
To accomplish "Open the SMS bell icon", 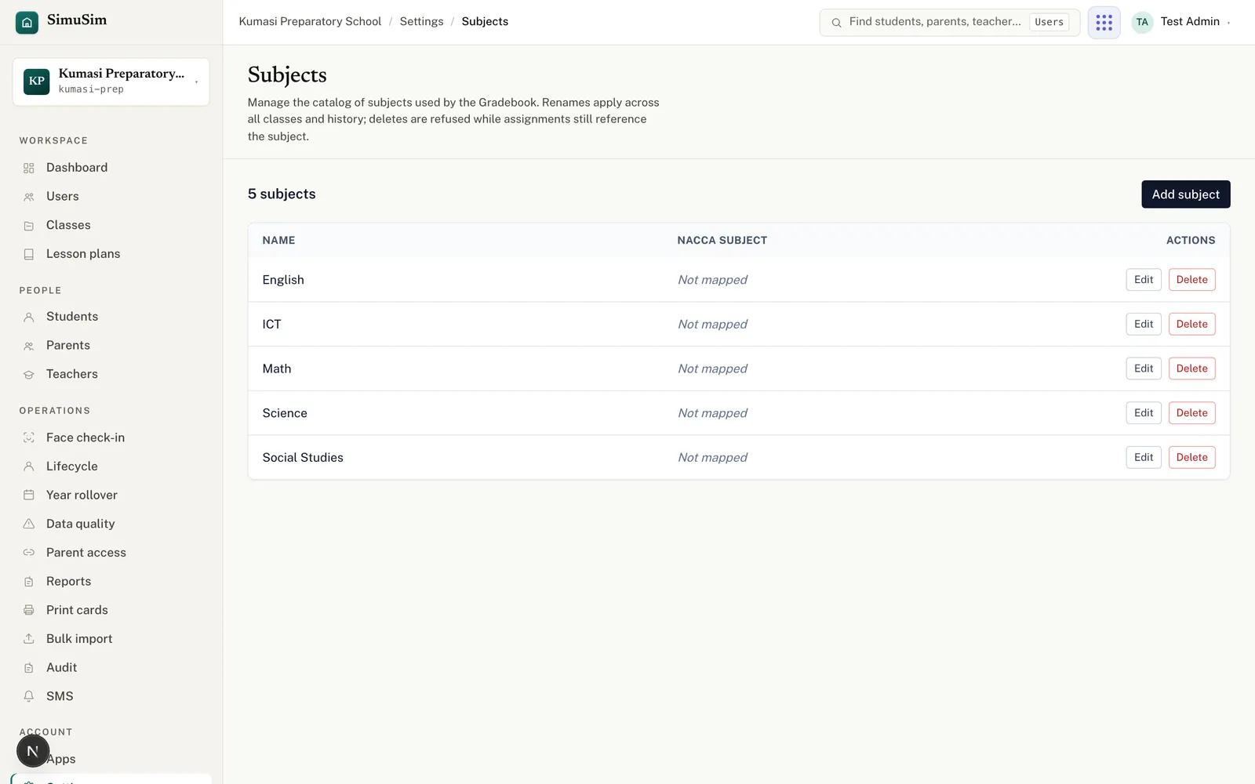I will pyautogui.click(x=29, y=696).
